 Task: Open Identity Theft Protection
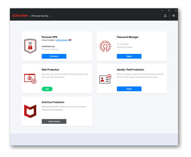(129, 89)
